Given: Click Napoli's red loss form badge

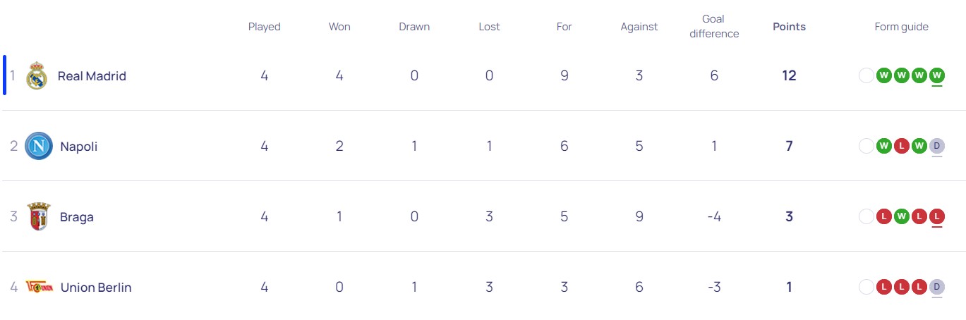Looking at the screenshot, I should [x=902, y=146].
